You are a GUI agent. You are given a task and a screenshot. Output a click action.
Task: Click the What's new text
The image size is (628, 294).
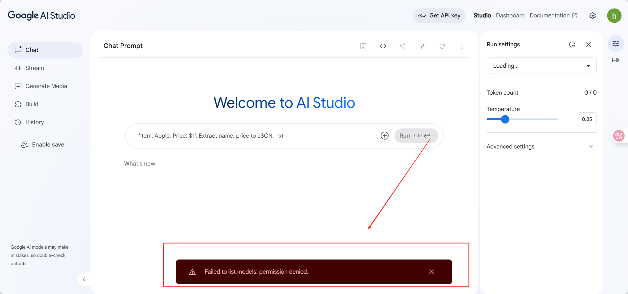tap(139, 164)
